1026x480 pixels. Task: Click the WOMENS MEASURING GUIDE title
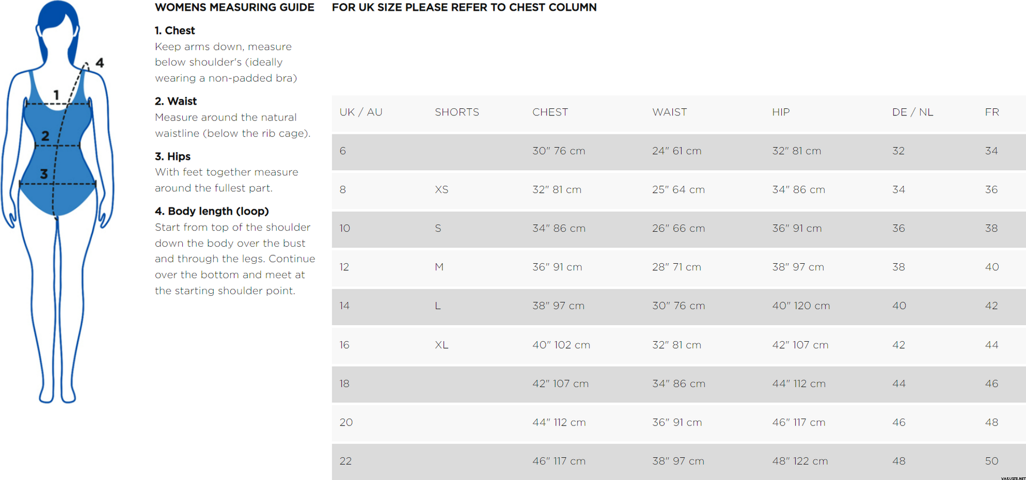pyautogui.click(x=235, y=7)
